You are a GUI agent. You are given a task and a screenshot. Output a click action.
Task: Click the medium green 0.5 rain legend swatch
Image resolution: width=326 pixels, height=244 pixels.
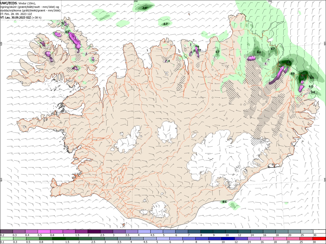coord(33,239)
